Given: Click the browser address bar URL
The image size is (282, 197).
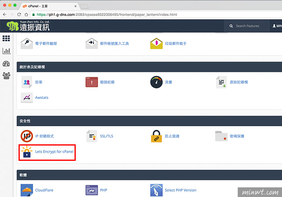Looking at the screenshot, I should click(x=107, y=14).
